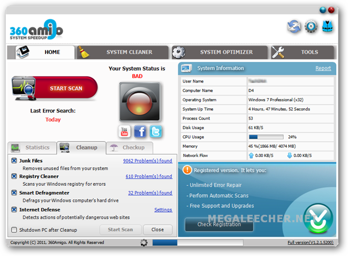Click the System Information monitor icon
This screenshot has width=348, height=256.
pos(186,69)
